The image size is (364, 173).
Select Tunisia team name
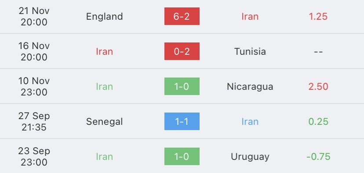coord(250,51)
